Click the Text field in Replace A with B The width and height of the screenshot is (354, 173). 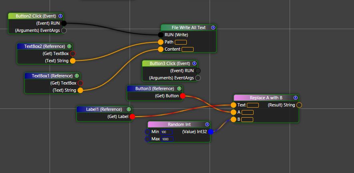click(x=253, y=105)
